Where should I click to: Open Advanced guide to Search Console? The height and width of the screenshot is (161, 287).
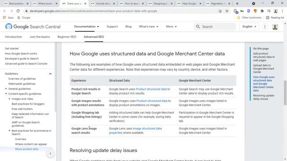click(26, 64)
